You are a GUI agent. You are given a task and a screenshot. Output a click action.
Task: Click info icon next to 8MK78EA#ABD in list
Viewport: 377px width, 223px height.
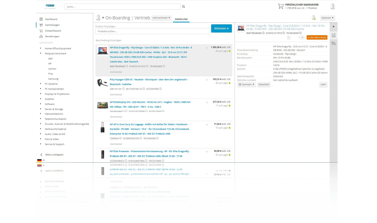(127, 66)
